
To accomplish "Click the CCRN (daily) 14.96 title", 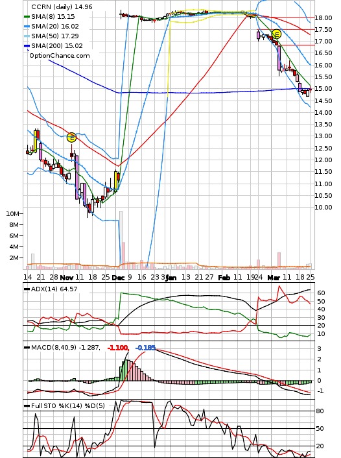I will click(62, 6).
